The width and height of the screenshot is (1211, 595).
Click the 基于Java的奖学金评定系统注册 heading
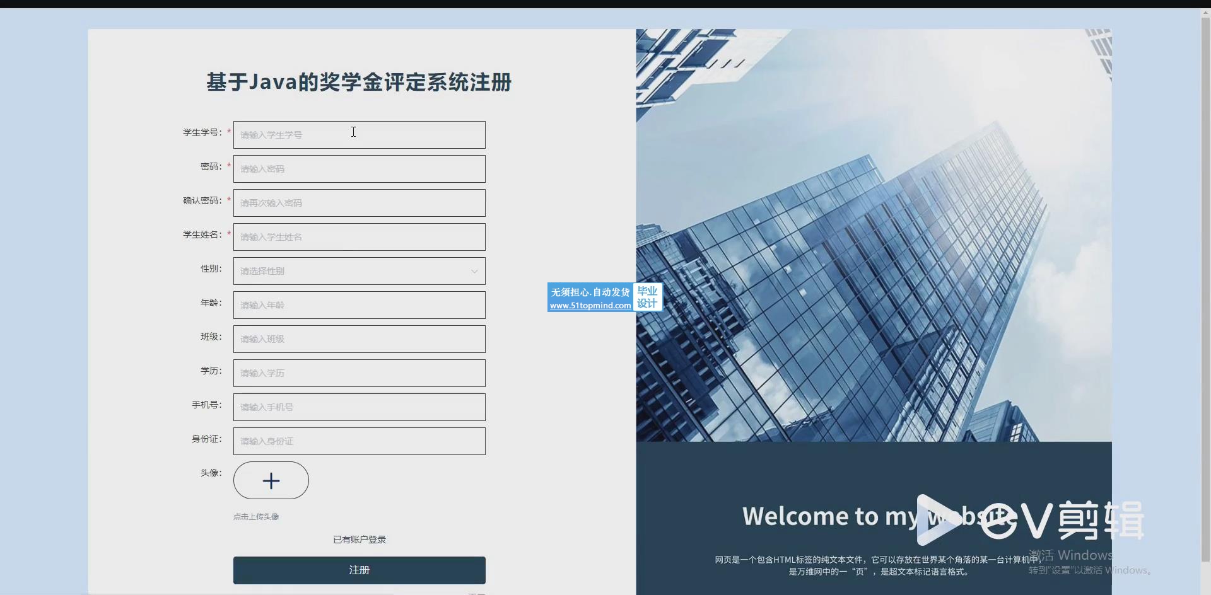tap(359, 82)
